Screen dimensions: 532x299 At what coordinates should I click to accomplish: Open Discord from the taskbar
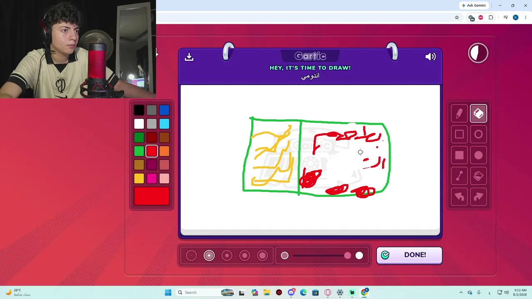tap(291, 292)
